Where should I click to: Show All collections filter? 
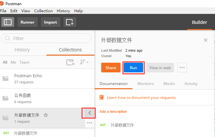(5, 62)
